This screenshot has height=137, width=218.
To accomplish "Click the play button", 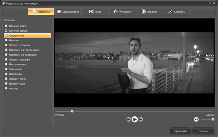I will pyautogui.click(x=135, y=119).
